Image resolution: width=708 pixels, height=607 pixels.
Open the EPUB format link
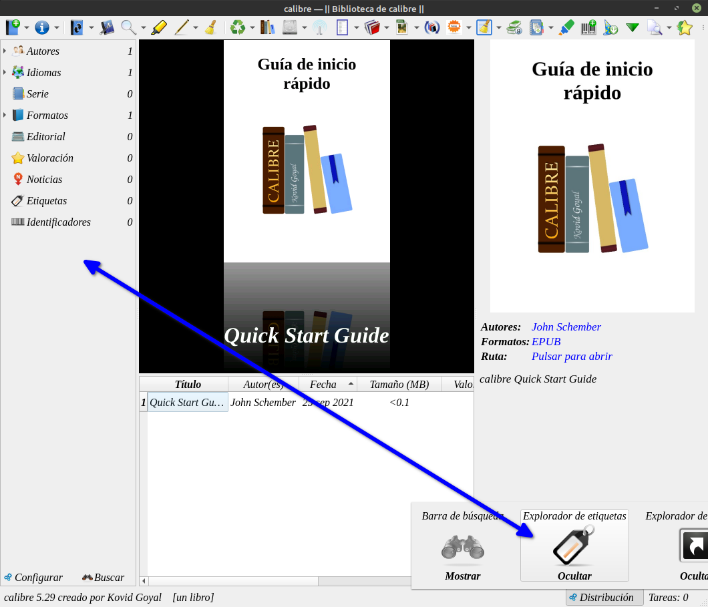click(x=546, y=342)
